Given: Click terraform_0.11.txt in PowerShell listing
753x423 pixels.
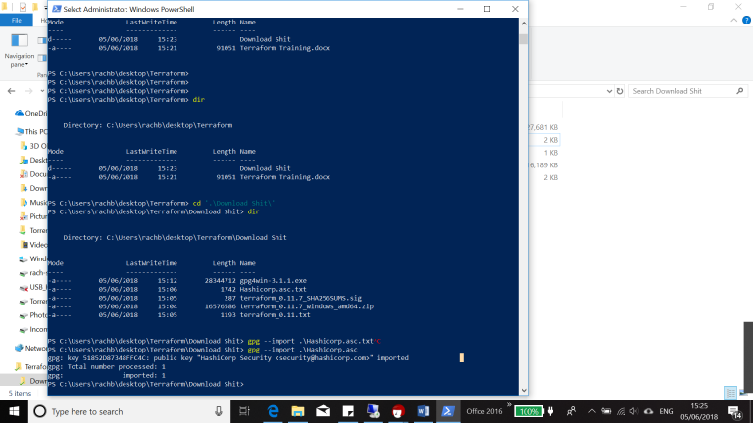Looking at the screenshot, I should [x=275, y=315].
